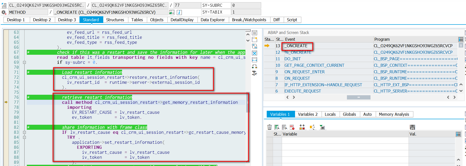Open the information icon beside _ONCREATE field
This screenshot has height=166, width=466.
179,12
